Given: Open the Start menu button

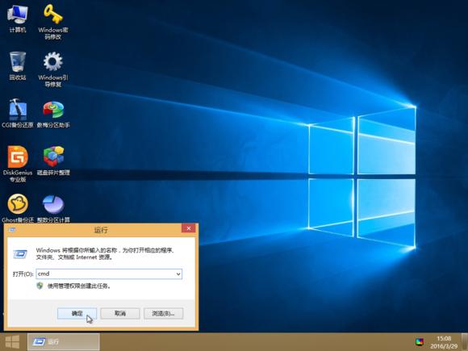Looking at the screenshot, I should coord(12,342).
